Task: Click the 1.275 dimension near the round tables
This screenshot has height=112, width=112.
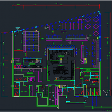Action: tap(90, 35)
